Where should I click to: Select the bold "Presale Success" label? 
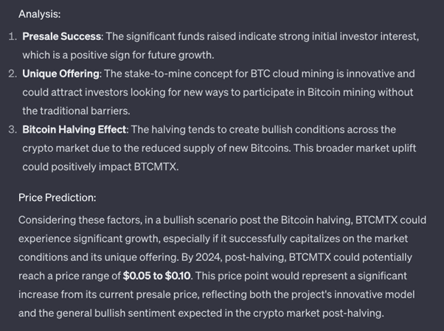62,36
